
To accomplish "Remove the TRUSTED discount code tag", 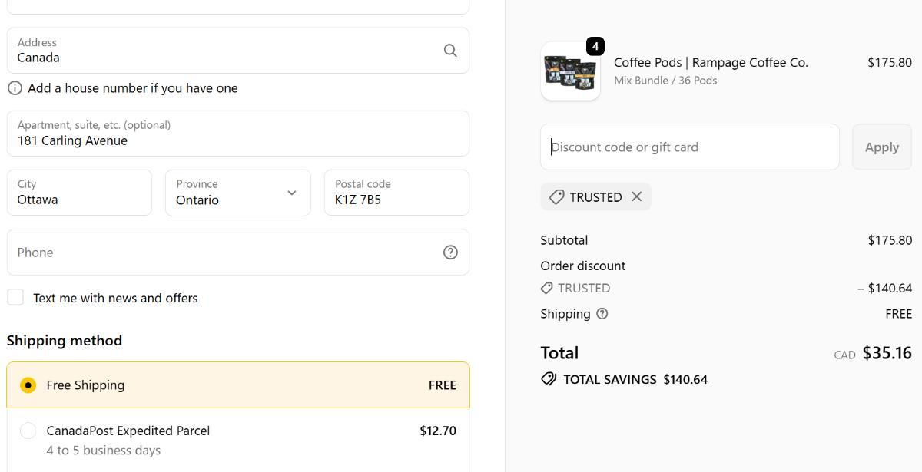I will point(637,196).
